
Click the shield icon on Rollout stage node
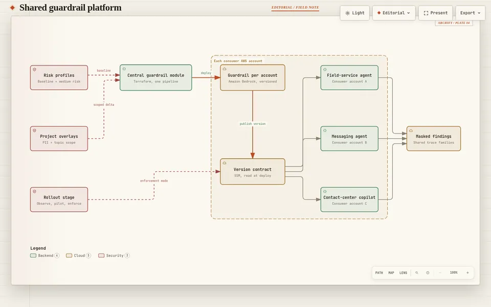[34, 191]
